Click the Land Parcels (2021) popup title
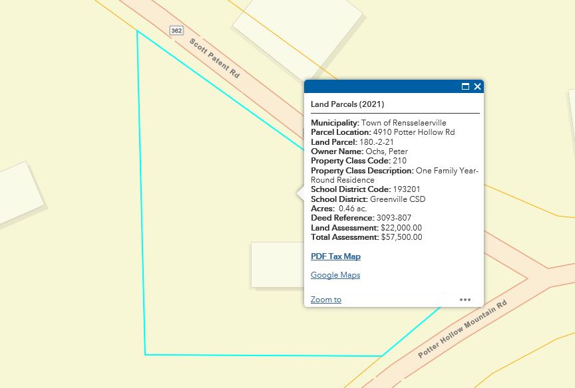The width and height of the screenshot is (575, 388). [347, 104]
